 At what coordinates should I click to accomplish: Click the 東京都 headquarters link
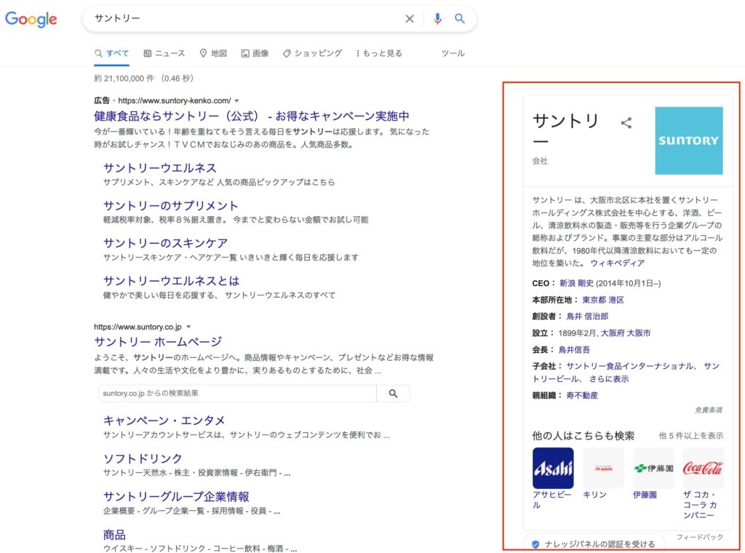click(594, 300)
